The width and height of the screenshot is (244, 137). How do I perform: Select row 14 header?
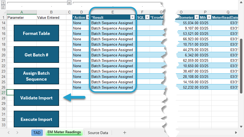[x=4, y=23]
